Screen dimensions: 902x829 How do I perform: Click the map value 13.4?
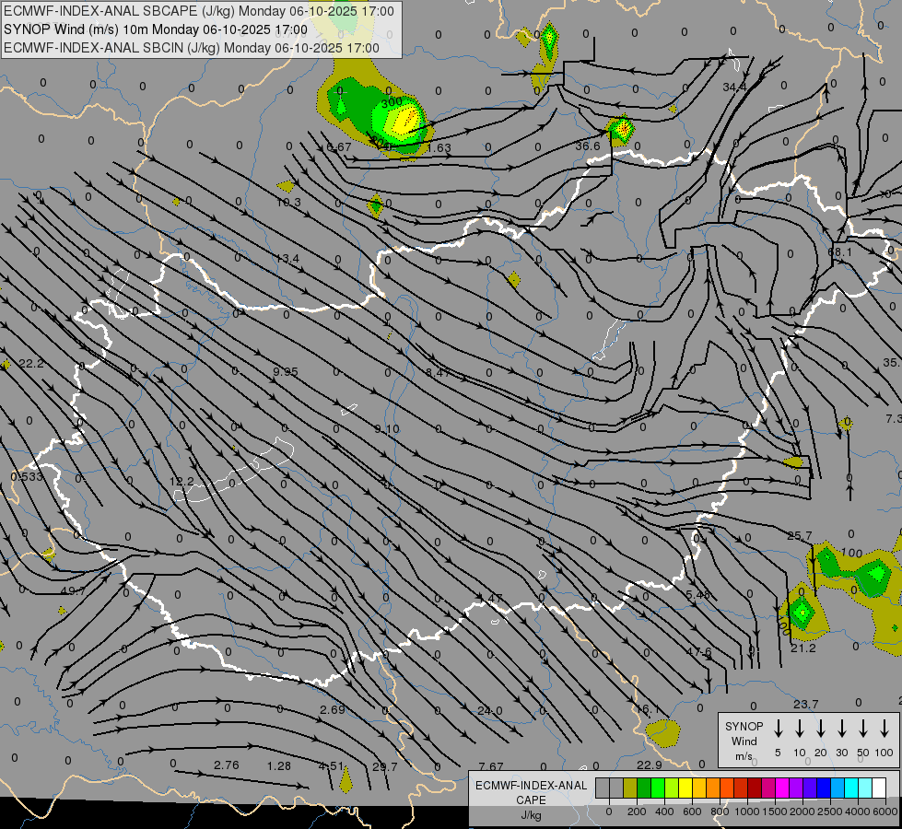tap(287, 259)
